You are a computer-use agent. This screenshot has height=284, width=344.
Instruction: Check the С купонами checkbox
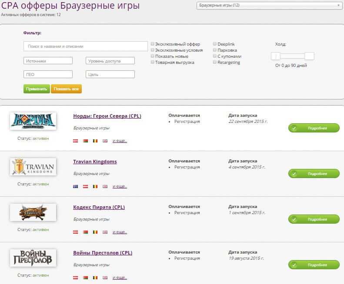pos(215,56)
